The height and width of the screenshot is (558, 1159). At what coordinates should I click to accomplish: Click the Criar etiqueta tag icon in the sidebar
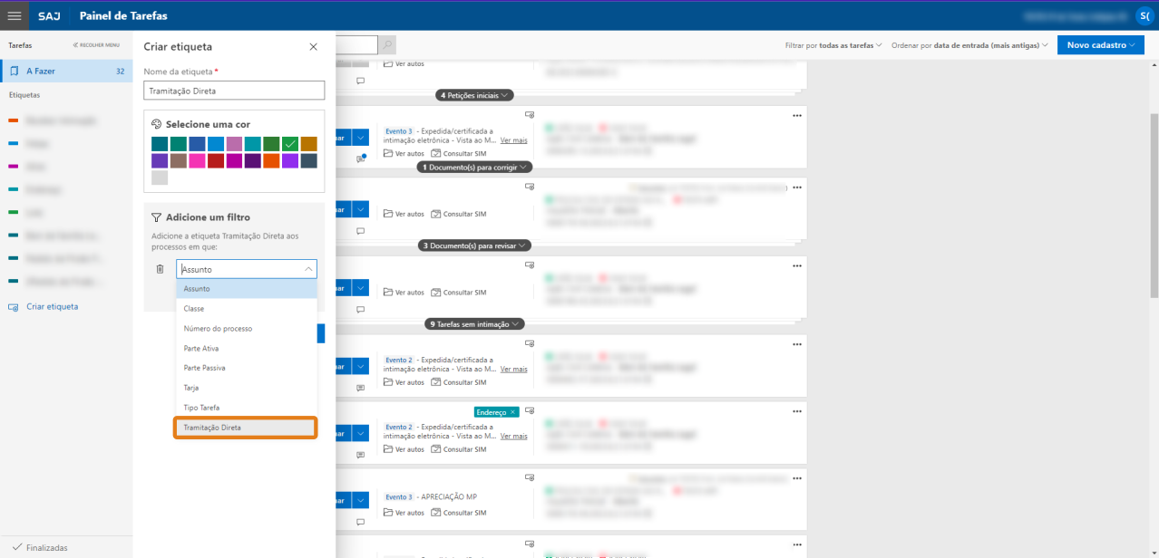(13, 307)
